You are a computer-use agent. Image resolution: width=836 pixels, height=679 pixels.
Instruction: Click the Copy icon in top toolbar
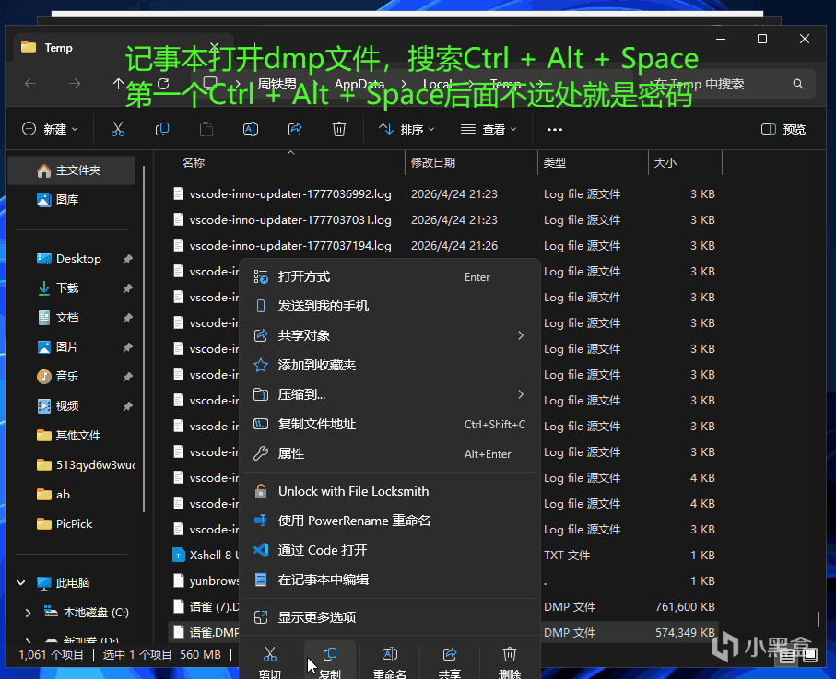pos(162,129)
